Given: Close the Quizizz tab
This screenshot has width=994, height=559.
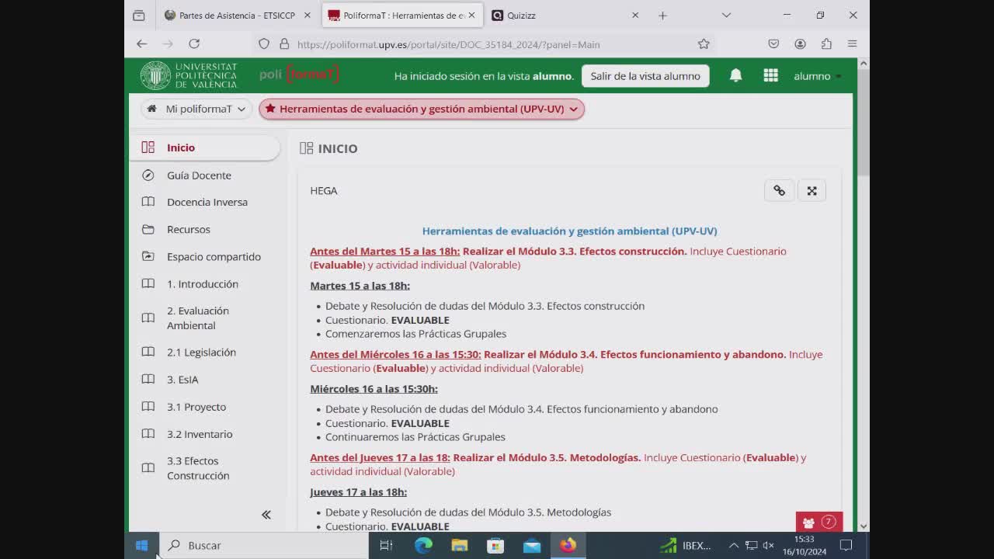Looking at the screenshot, I should [635, 16].
